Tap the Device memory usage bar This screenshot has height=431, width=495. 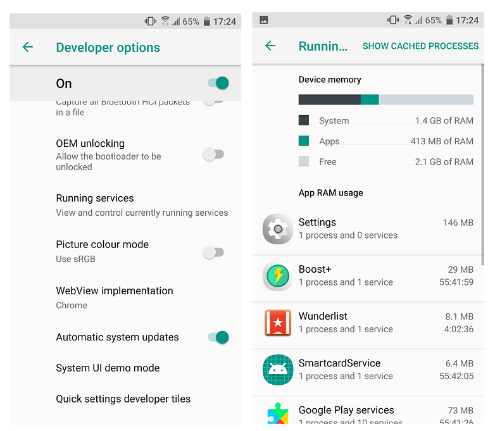385,99
